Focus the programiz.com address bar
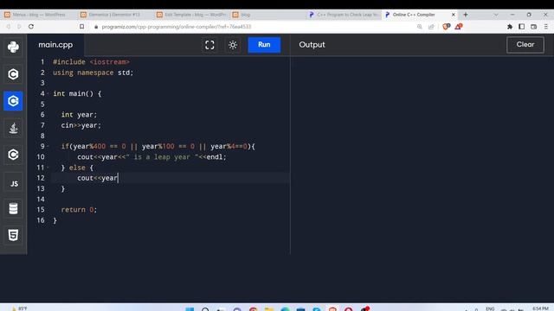 (x=176, y=27)
